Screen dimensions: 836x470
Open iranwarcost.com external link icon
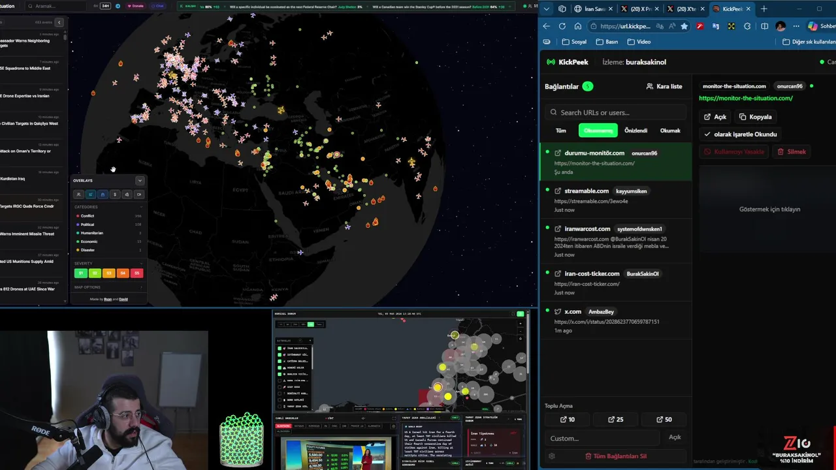(x=558, y=229)
